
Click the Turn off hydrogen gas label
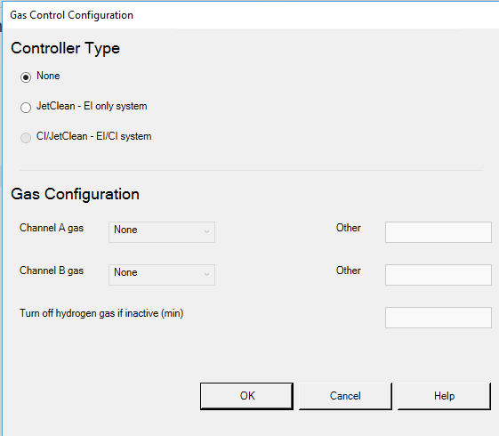point(101,313)
